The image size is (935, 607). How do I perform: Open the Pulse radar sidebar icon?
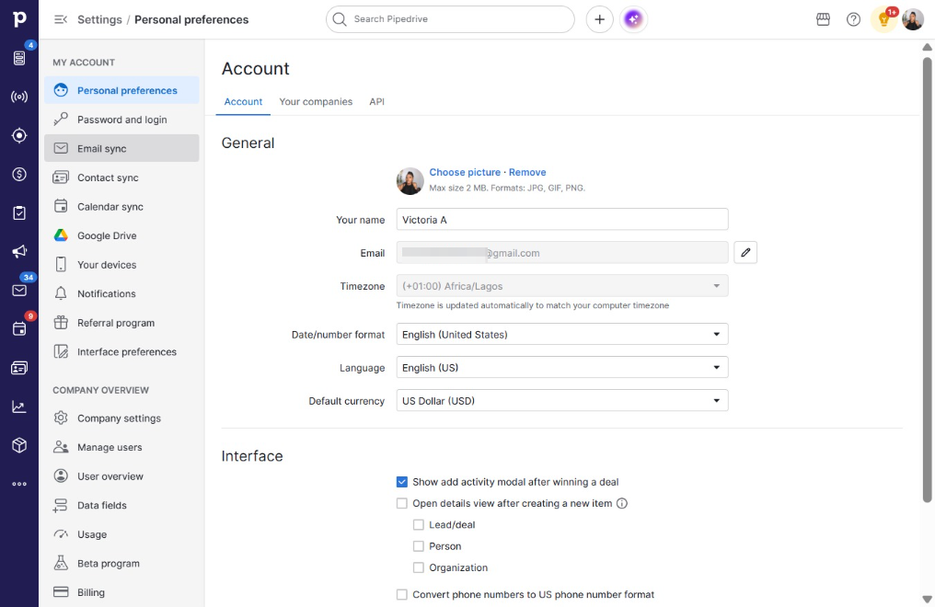19,97
